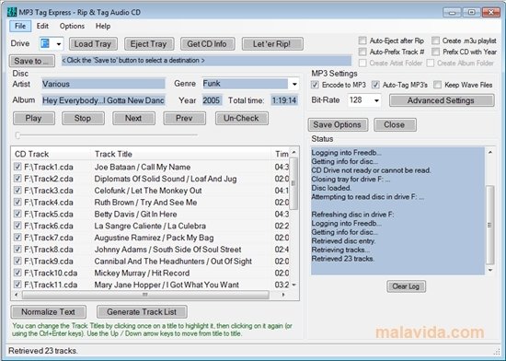This screenshot has width=506, height=361.
Task: Uncheck Track1.cda checkbox
Action: coord(17,167)
